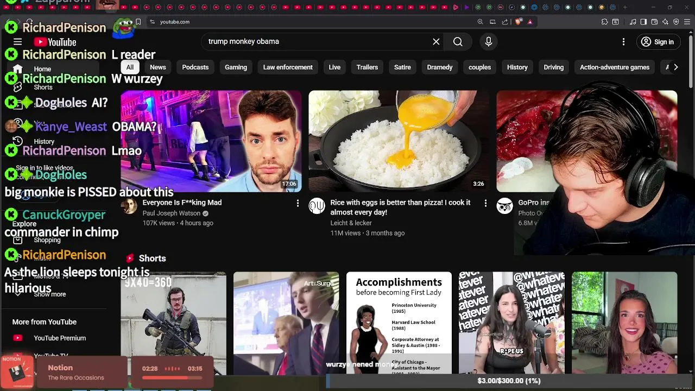The width and height of the screenshot is (695, 391).
Task: Click Paul Joseph Watson channel avatar
Action: (129, 206)
